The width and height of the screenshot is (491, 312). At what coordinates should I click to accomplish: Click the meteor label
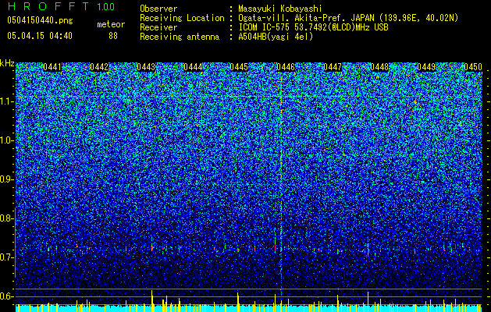point(111,24)
